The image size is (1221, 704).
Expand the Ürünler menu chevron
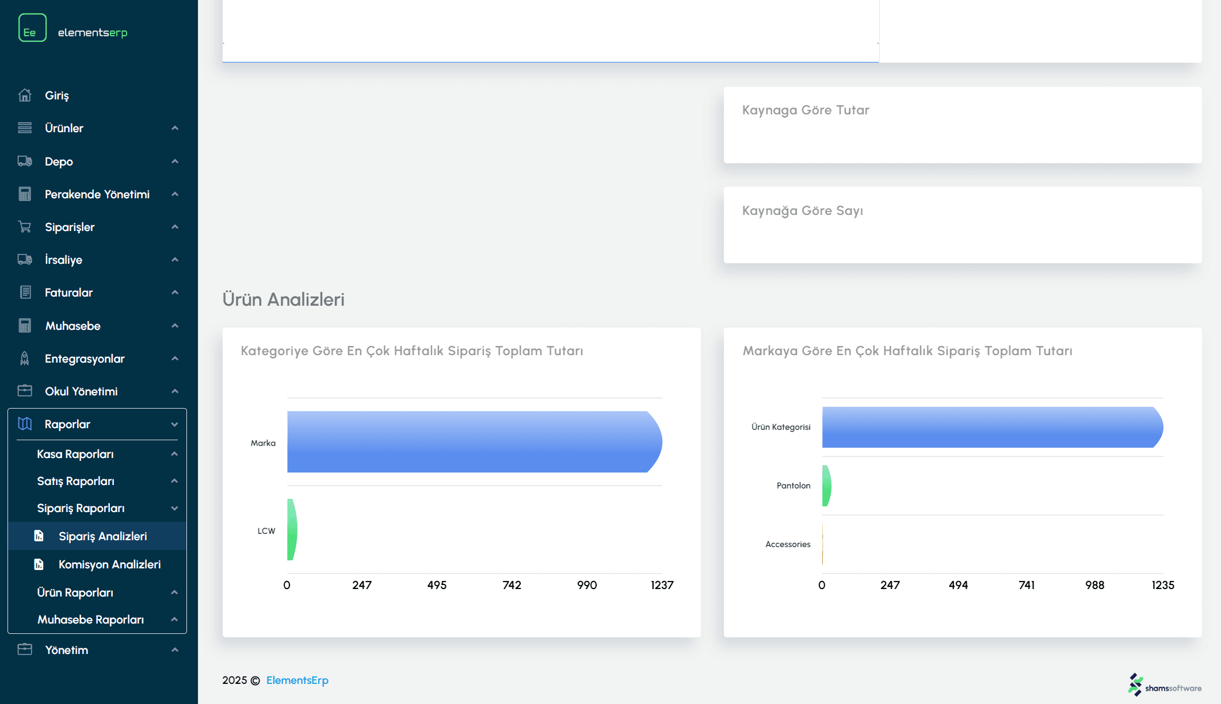click(x=175, y=128)
